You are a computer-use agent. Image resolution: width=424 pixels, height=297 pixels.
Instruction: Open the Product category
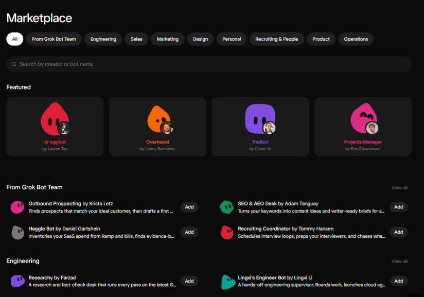click(321, 39)
